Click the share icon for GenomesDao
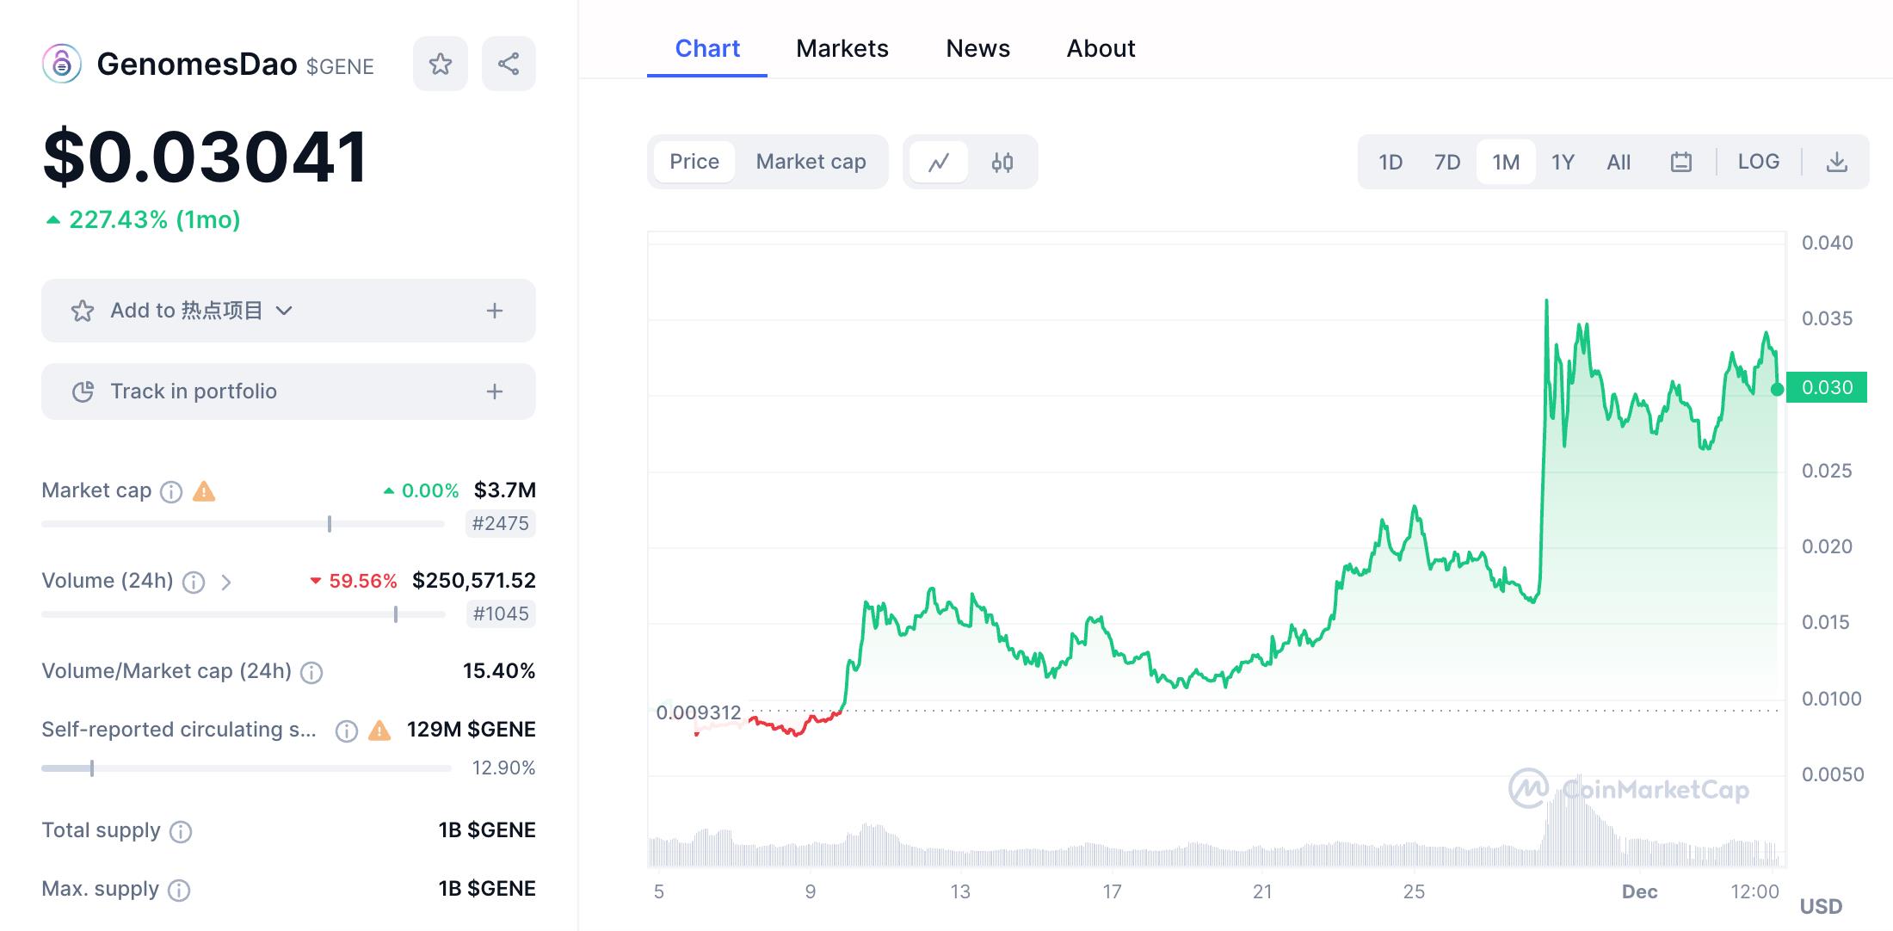Screen dimensions: 1893x931 tap(509, 64)
